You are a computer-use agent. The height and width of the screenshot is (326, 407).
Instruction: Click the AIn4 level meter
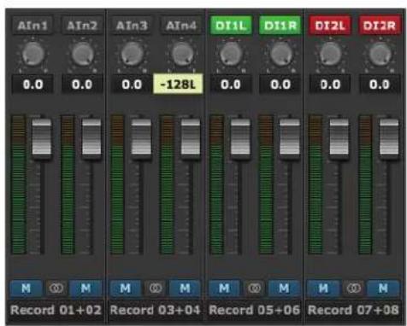pyautogui.click(x=168, y=184)
